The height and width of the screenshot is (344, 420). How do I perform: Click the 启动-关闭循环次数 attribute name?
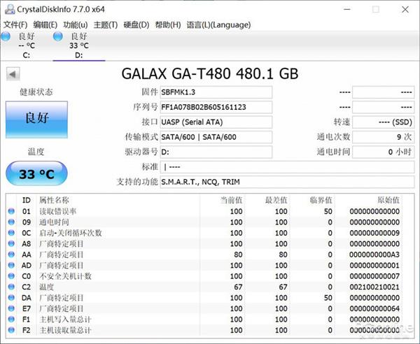(x=71, y=233)
